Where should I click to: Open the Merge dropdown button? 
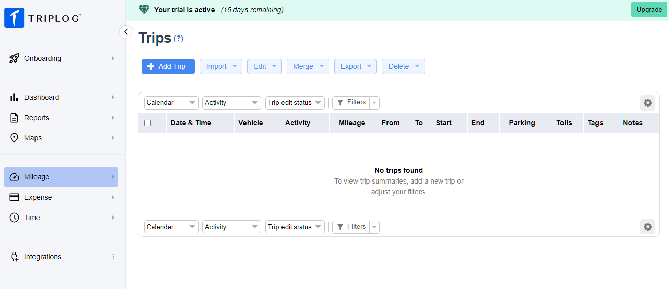point(308,66)
